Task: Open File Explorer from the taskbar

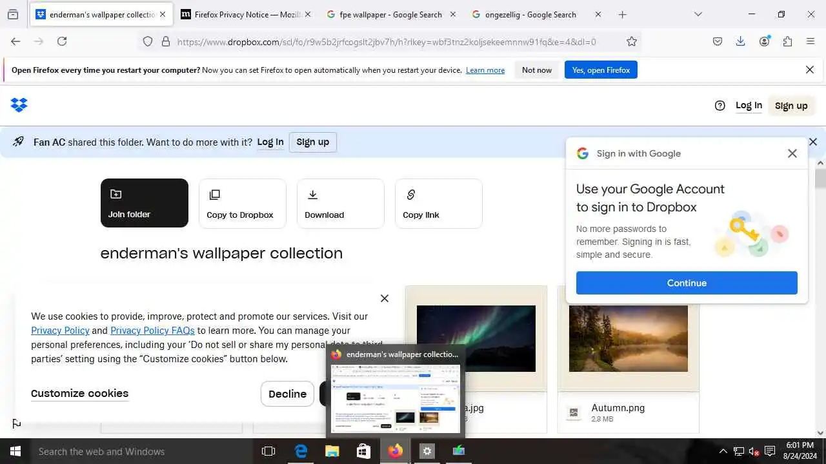Action: (x=332, y=451)
